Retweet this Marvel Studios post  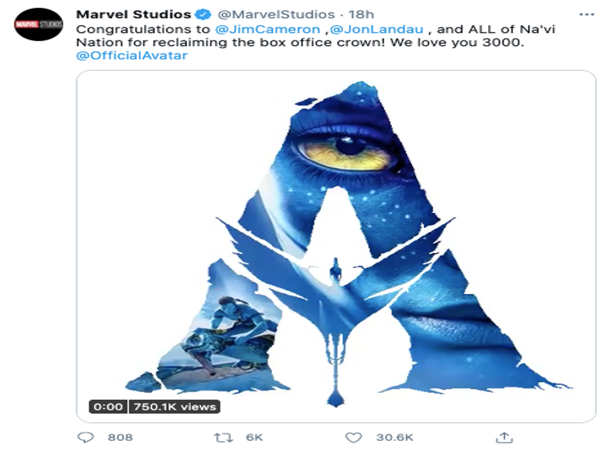(x=222, y=437)
